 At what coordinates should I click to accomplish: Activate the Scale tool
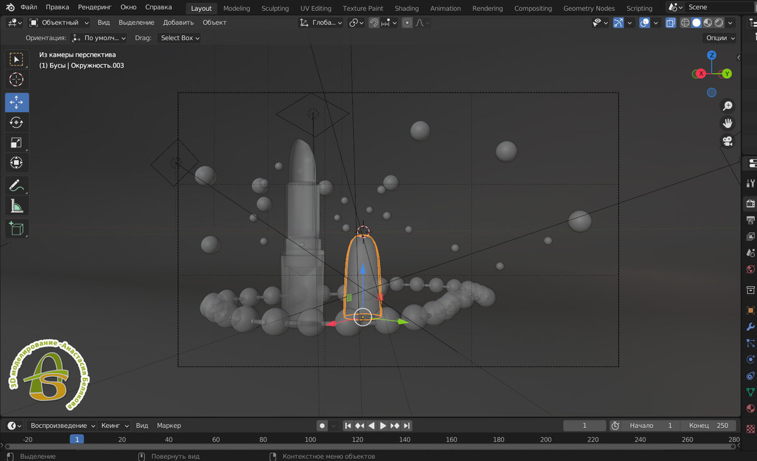17,143
